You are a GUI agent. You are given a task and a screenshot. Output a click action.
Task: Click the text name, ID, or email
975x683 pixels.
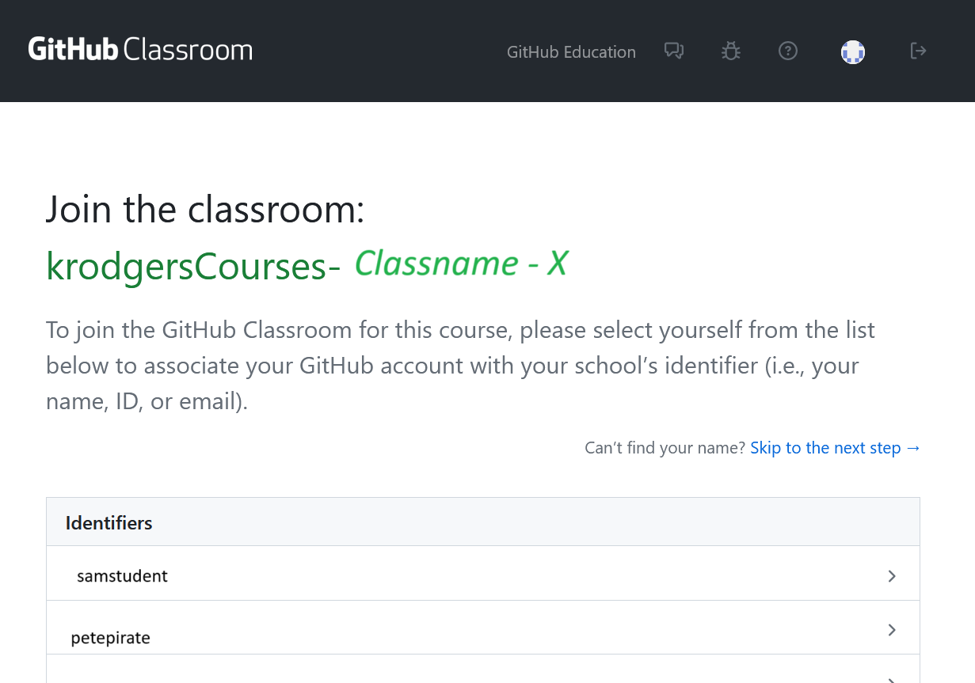(147, 401)
